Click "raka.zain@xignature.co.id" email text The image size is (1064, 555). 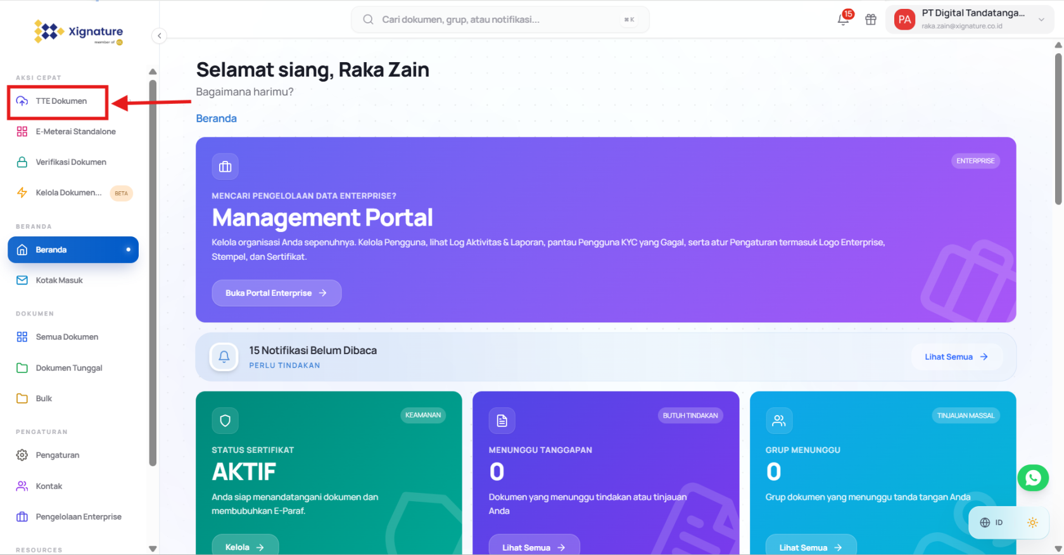(x=962, y=26)
